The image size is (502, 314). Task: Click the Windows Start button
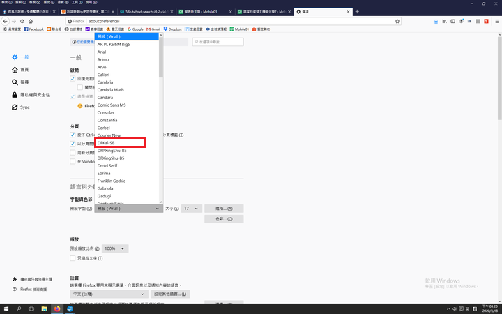click(x=6, y=309)
